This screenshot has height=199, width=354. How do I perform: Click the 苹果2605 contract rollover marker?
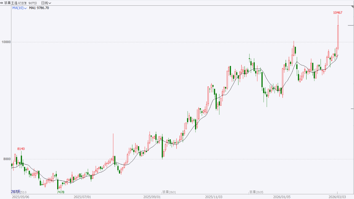point(256,192)
